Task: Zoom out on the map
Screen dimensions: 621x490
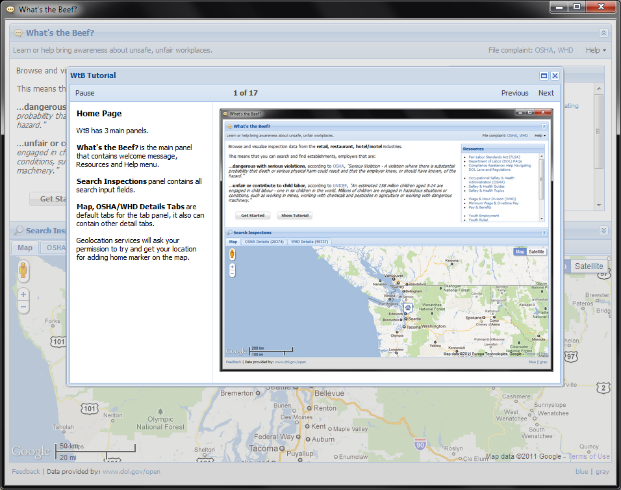Action: point(23,307)
